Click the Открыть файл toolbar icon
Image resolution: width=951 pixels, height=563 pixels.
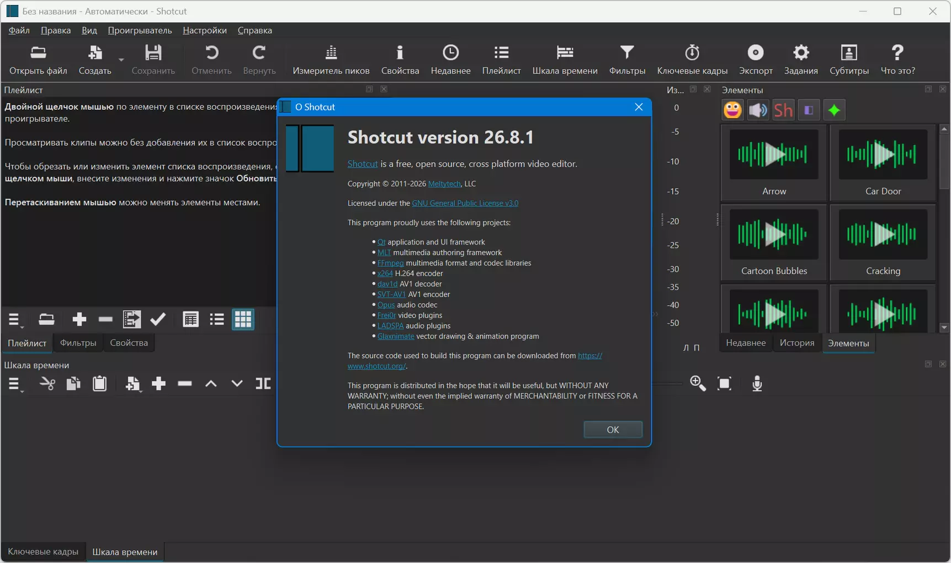coord(38,59)
